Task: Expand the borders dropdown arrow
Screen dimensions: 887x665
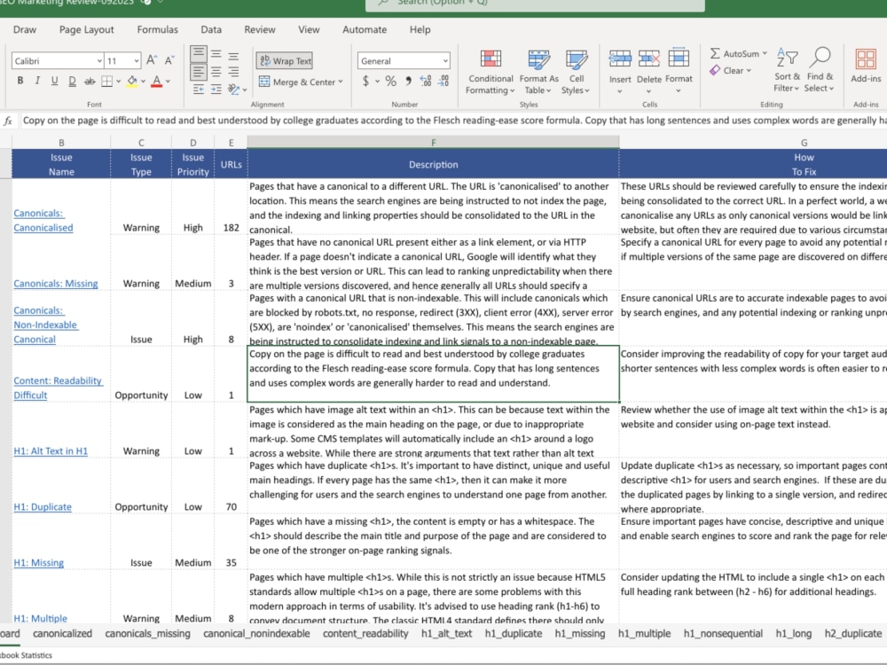Action: (118, 81)
